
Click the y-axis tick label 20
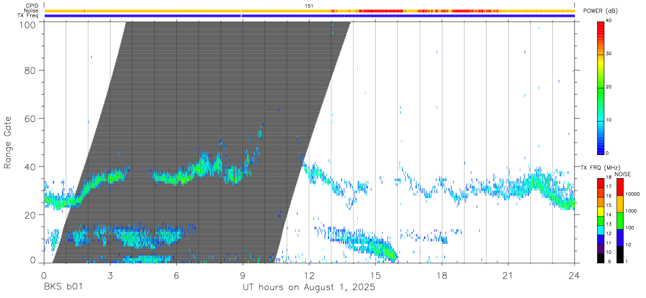pyautogui.click(x=30, y=215)
